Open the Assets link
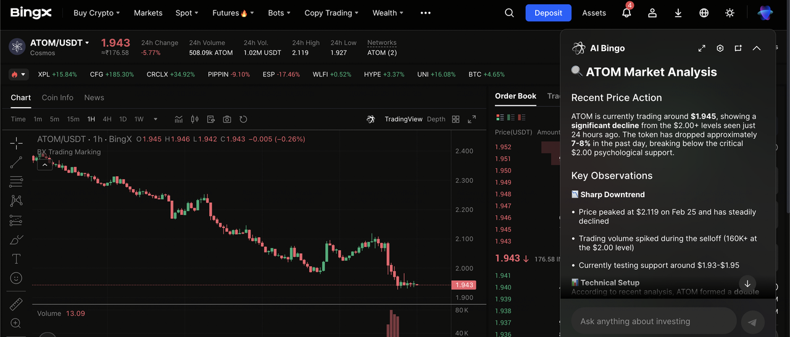This screenshot has width=790, height=337. pos(594,13)
